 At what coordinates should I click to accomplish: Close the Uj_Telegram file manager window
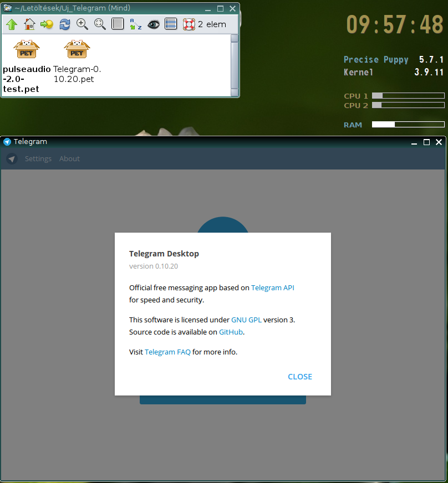(x=232, y=9)
